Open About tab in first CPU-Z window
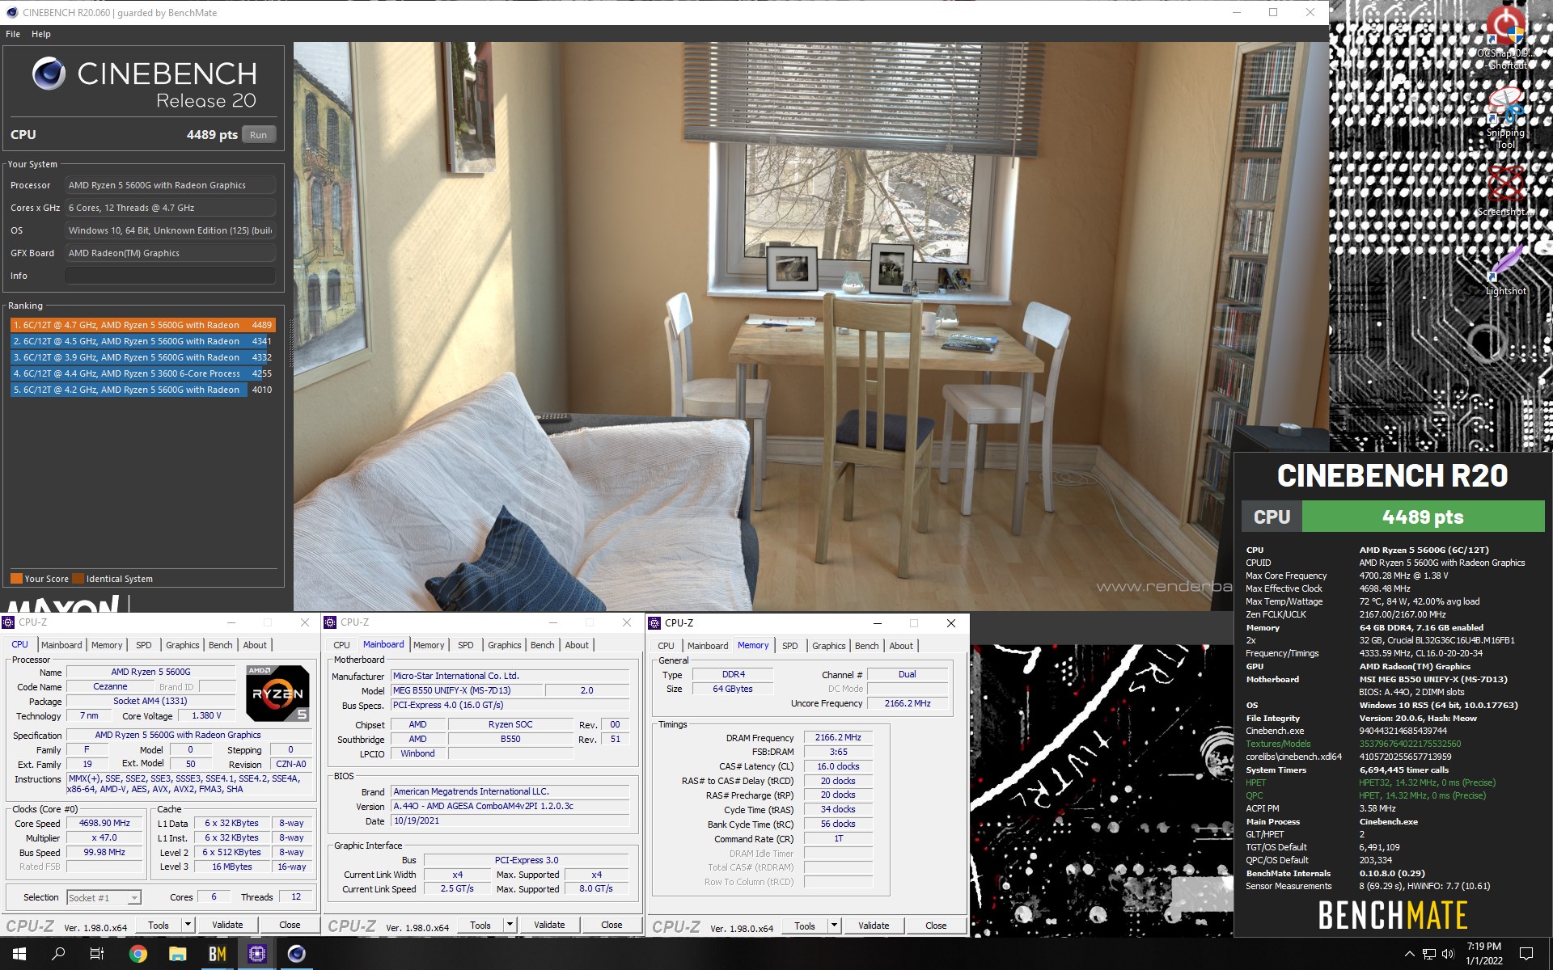 [x=255, y=645]
